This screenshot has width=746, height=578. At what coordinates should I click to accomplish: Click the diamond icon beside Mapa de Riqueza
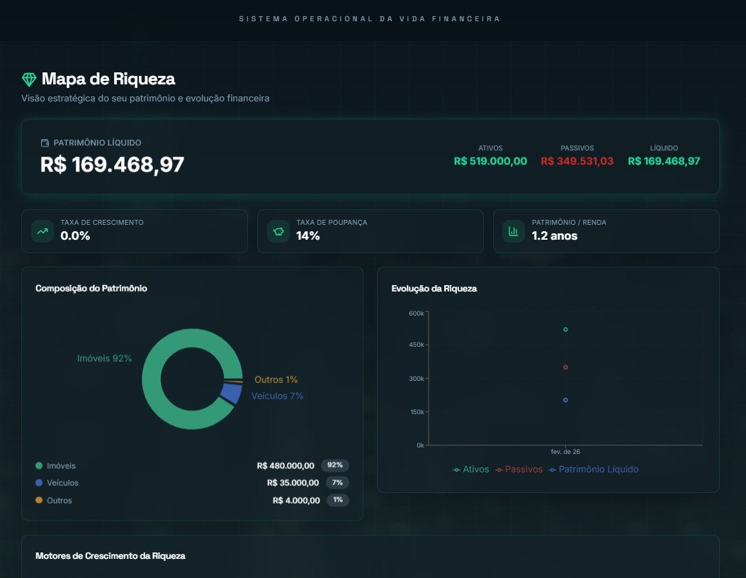[x=29, y=79]
